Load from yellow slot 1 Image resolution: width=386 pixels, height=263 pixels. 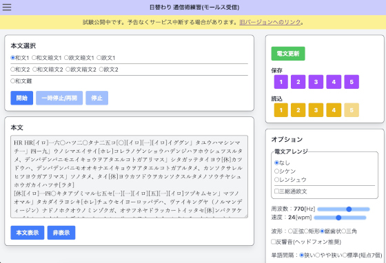[281, 110]
